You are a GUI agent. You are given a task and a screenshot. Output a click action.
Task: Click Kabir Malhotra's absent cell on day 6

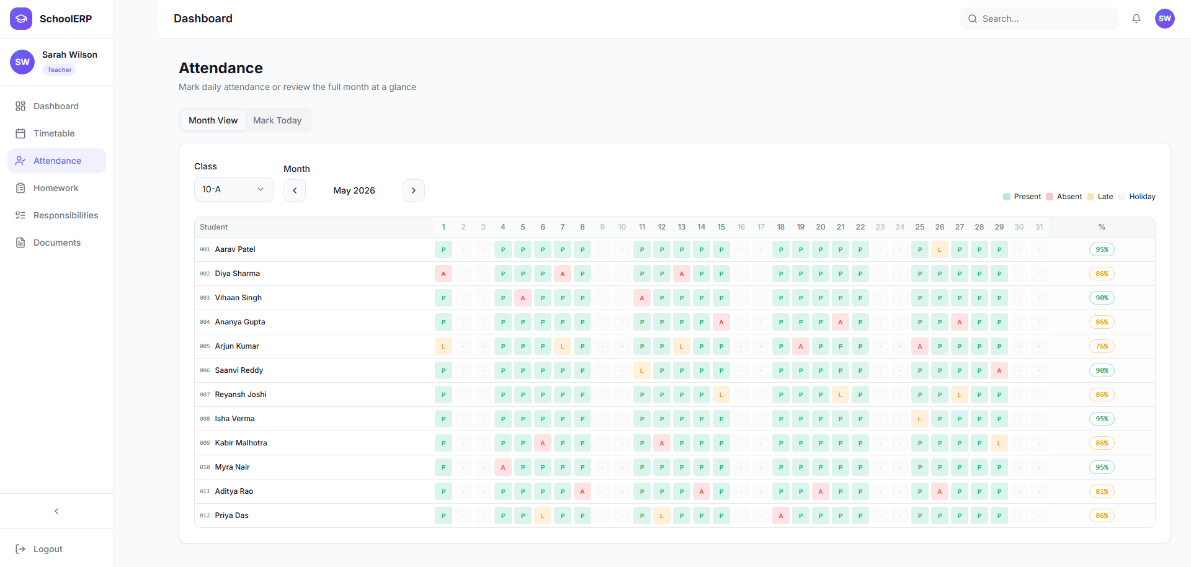coord(543,443)
